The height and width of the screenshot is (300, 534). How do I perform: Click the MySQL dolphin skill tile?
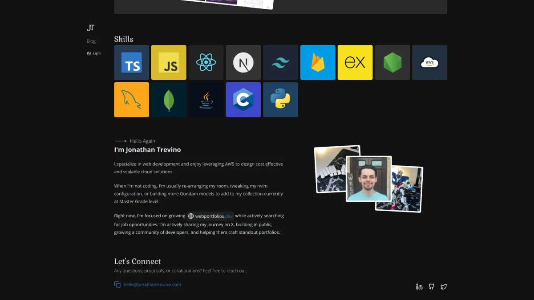tap(131, 100)
